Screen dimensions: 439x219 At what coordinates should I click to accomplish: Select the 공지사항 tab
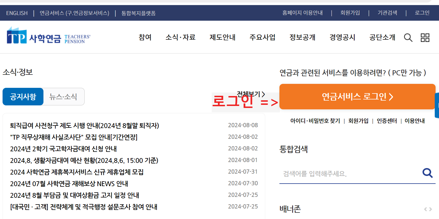[23, 97]
